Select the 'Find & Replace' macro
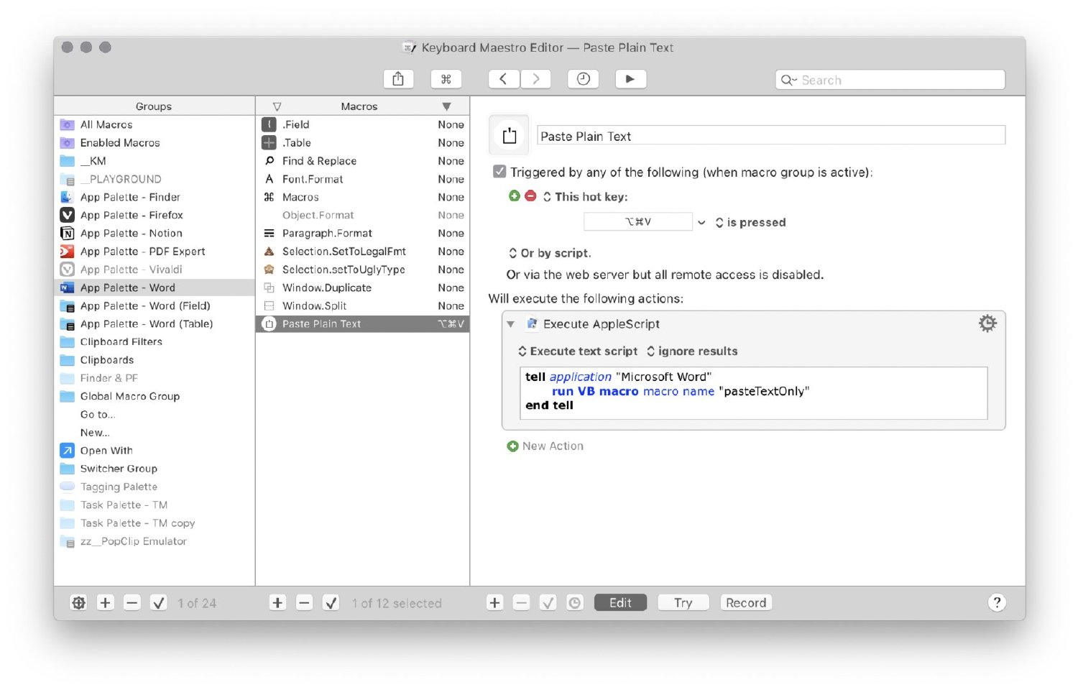 click(319, 161)
